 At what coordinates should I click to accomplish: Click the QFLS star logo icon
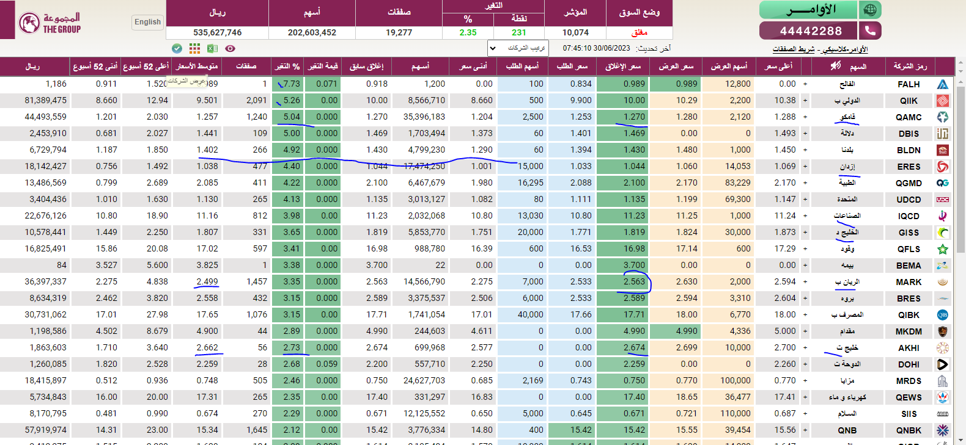[943, 249]
